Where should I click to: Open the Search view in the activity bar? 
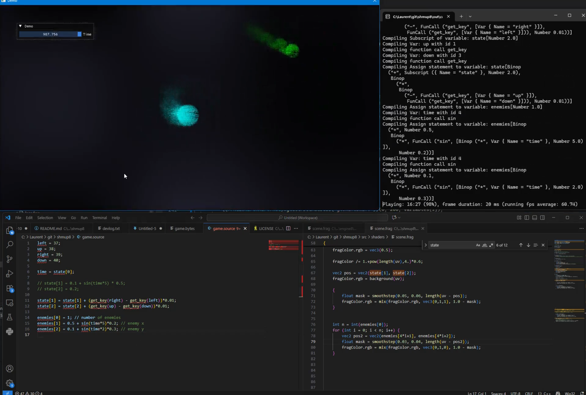pos(10,245)
